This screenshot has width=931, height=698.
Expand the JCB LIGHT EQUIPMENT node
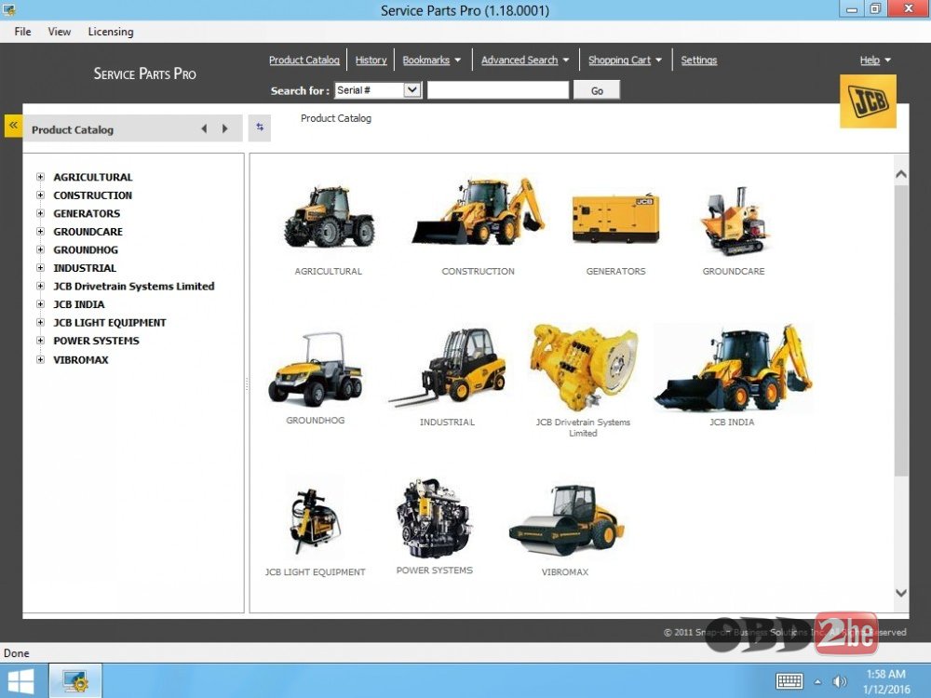point(40,322)
